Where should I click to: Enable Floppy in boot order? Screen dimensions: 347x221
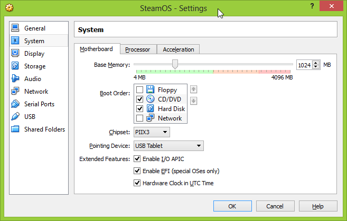139,90
